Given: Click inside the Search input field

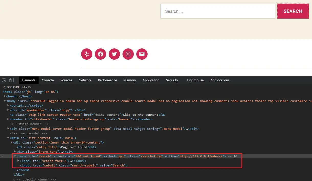Looking at the screenshot, I should [x=218, y=11].
